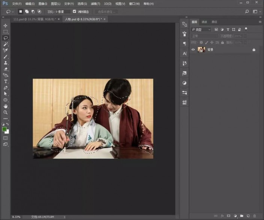Select the Ellipse shape tool
This screenshot has width=264, height=220.
click(5, 100)
